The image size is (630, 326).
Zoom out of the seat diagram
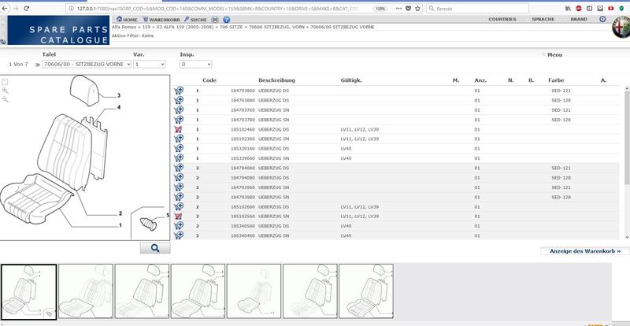point(6,100)
